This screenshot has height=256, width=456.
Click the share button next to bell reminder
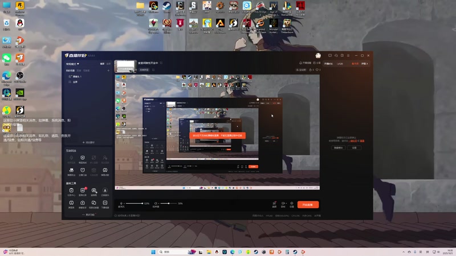317,63
